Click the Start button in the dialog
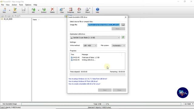 click(x=105, y=90)
